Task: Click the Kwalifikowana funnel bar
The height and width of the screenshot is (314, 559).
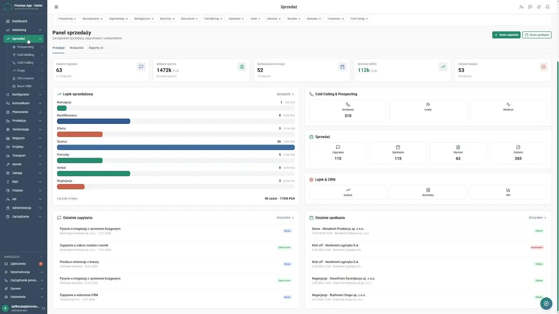Action: tap(94, 121)
